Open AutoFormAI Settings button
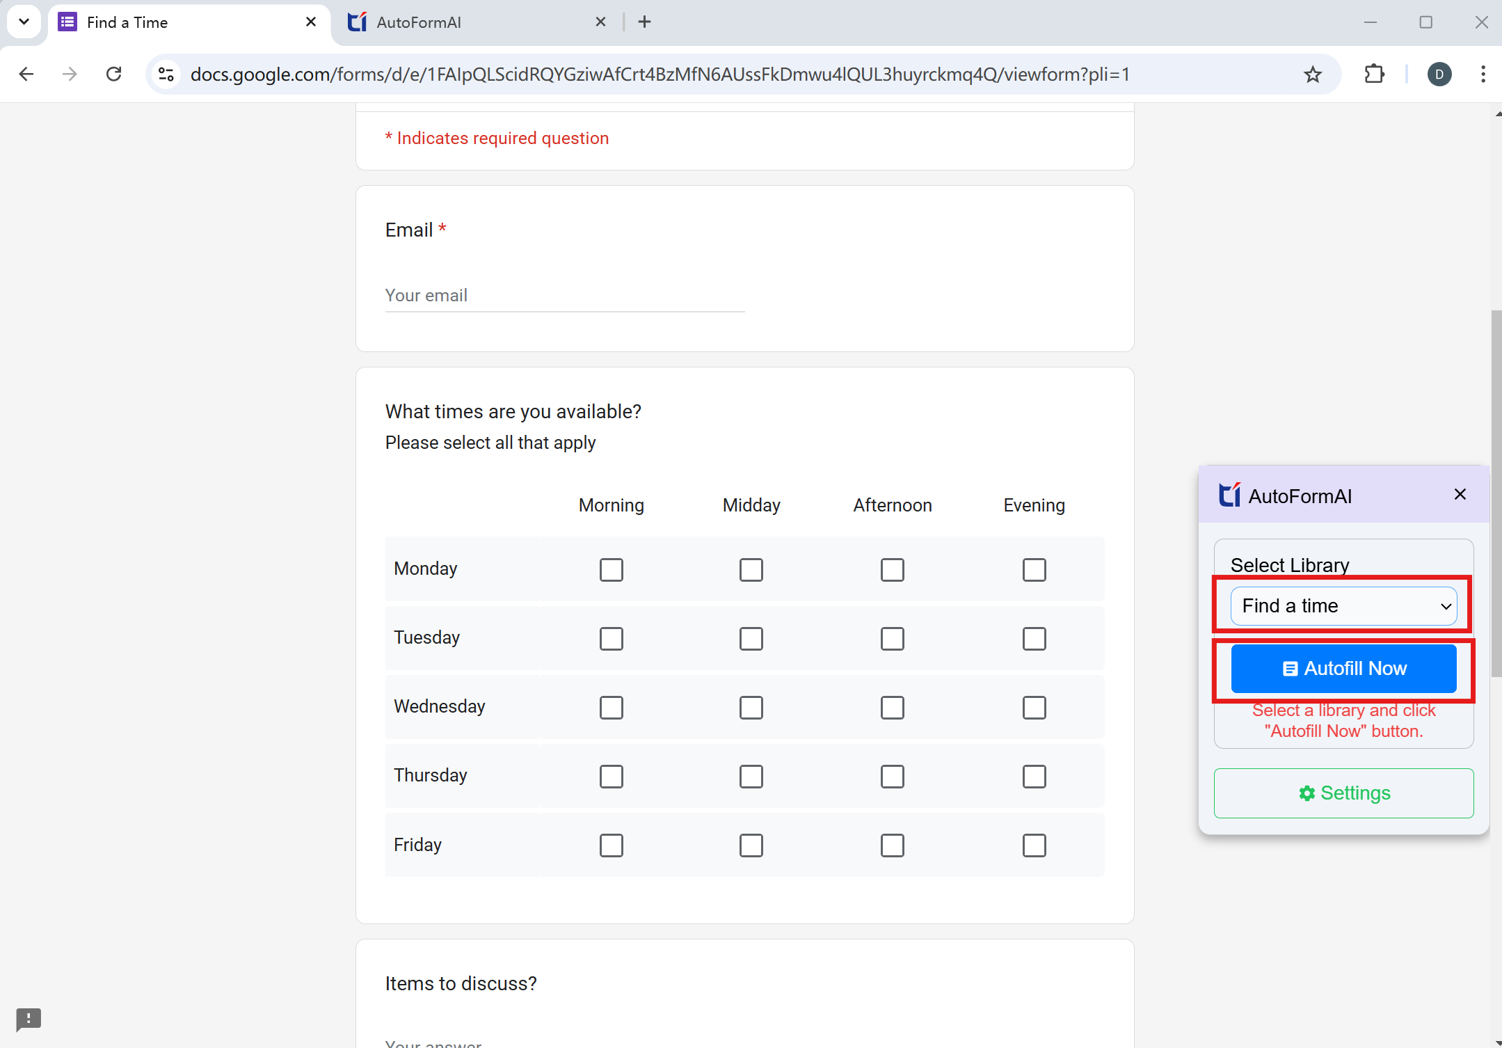 click(1343, 793)
